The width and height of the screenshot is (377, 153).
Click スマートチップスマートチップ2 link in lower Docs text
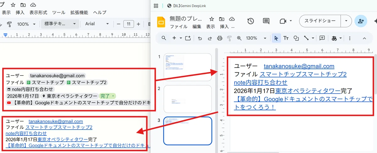coord(59,127)
